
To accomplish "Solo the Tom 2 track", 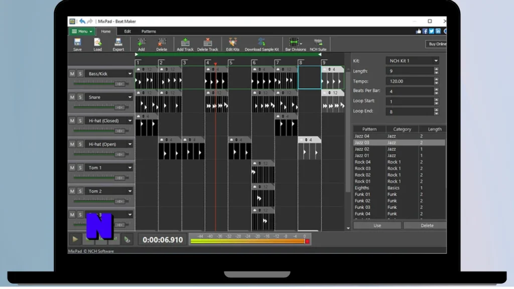I will (x=80, y=191).
